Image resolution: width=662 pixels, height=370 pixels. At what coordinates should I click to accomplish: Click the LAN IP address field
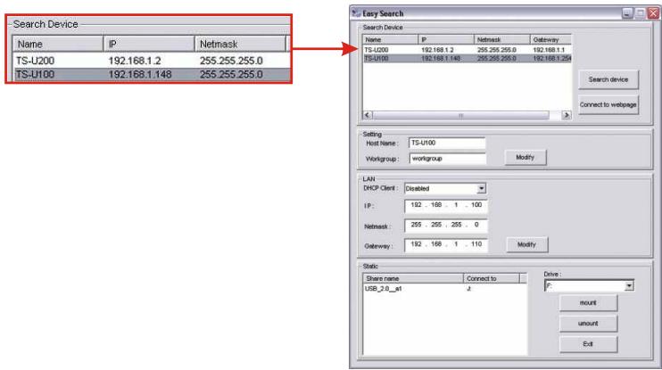pos(446,205)
